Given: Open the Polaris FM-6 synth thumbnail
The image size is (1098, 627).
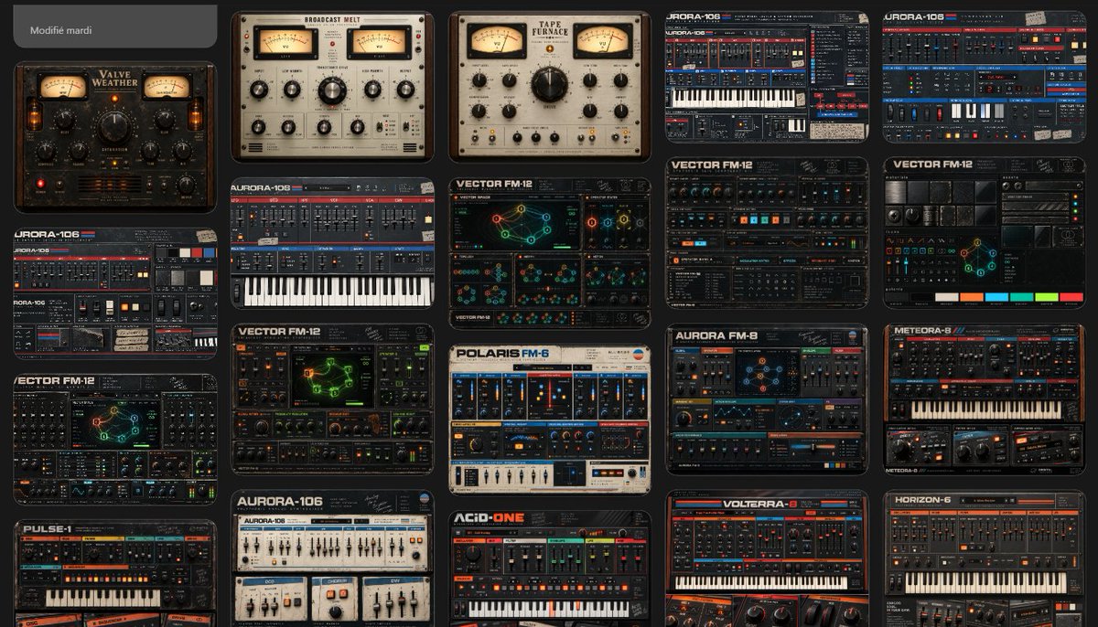Looking at the screenshot, I should (x=550, y=420).
